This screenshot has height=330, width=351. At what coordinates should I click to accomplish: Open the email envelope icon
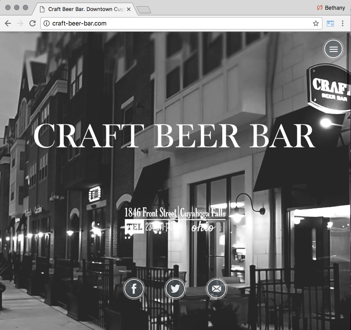click(216, 289)
